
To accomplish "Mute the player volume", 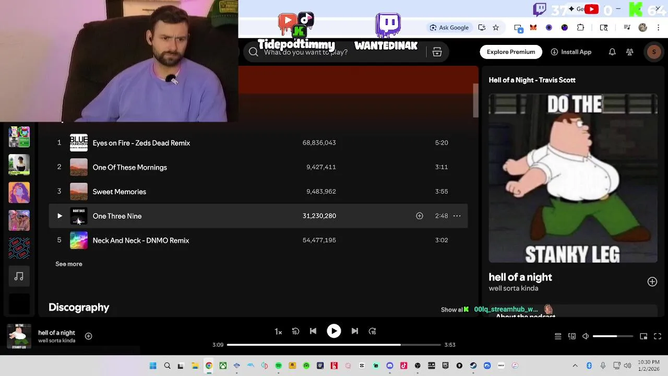I will coord(586,336).
